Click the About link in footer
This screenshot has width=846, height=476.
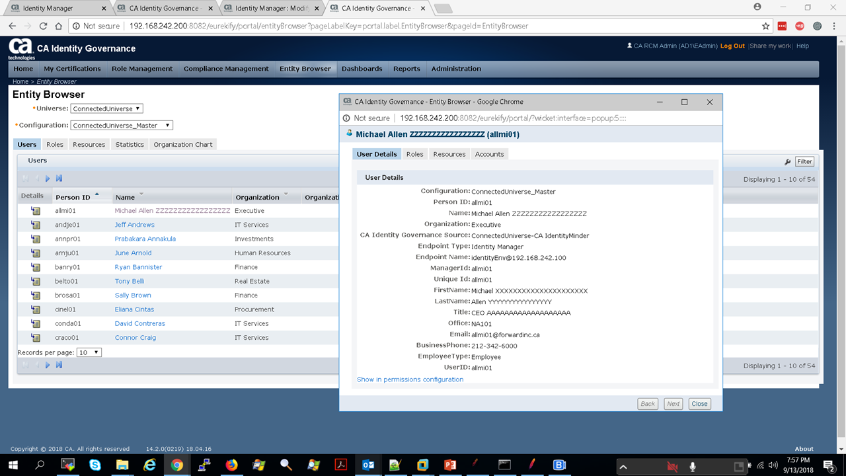click(804, 449)
